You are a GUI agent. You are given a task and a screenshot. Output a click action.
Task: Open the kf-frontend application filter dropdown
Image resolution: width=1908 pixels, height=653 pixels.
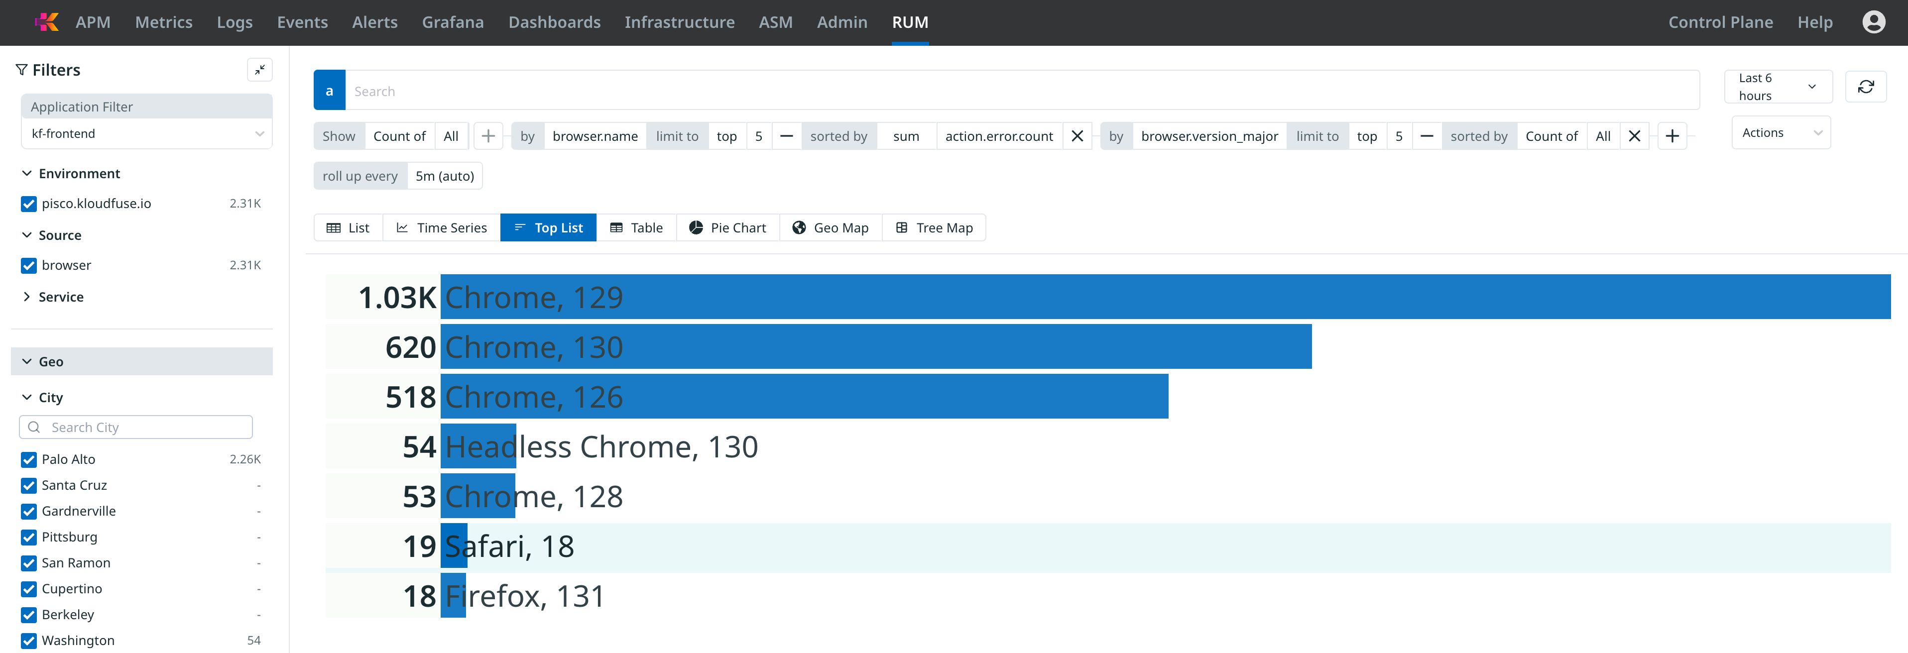147,134
